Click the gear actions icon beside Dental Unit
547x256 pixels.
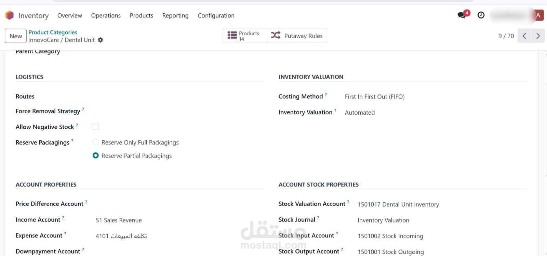point(101,40)
